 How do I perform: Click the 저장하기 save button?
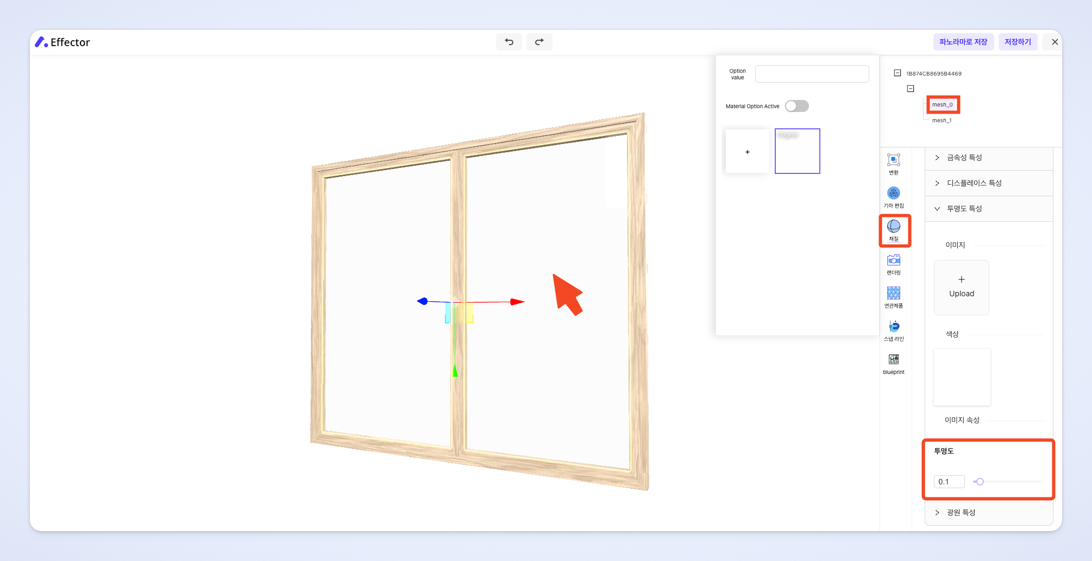click(1018, 42)
